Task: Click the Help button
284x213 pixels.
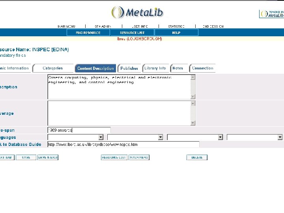Action: tap(176, 33)
